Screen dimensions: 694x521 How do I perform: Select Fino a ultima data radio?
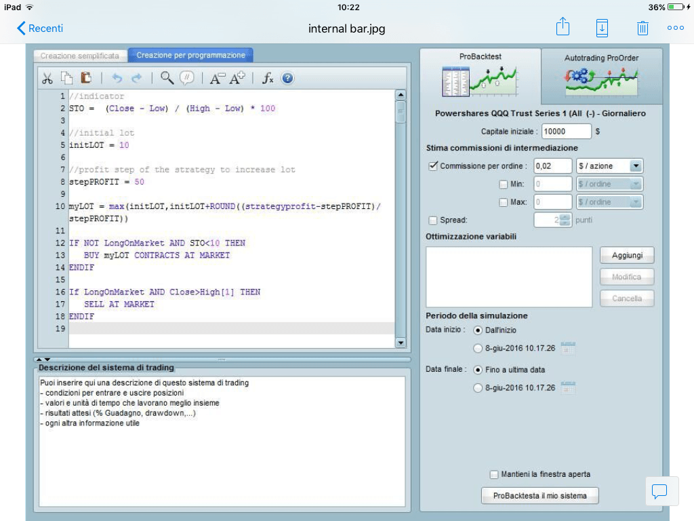pos(478,370)
